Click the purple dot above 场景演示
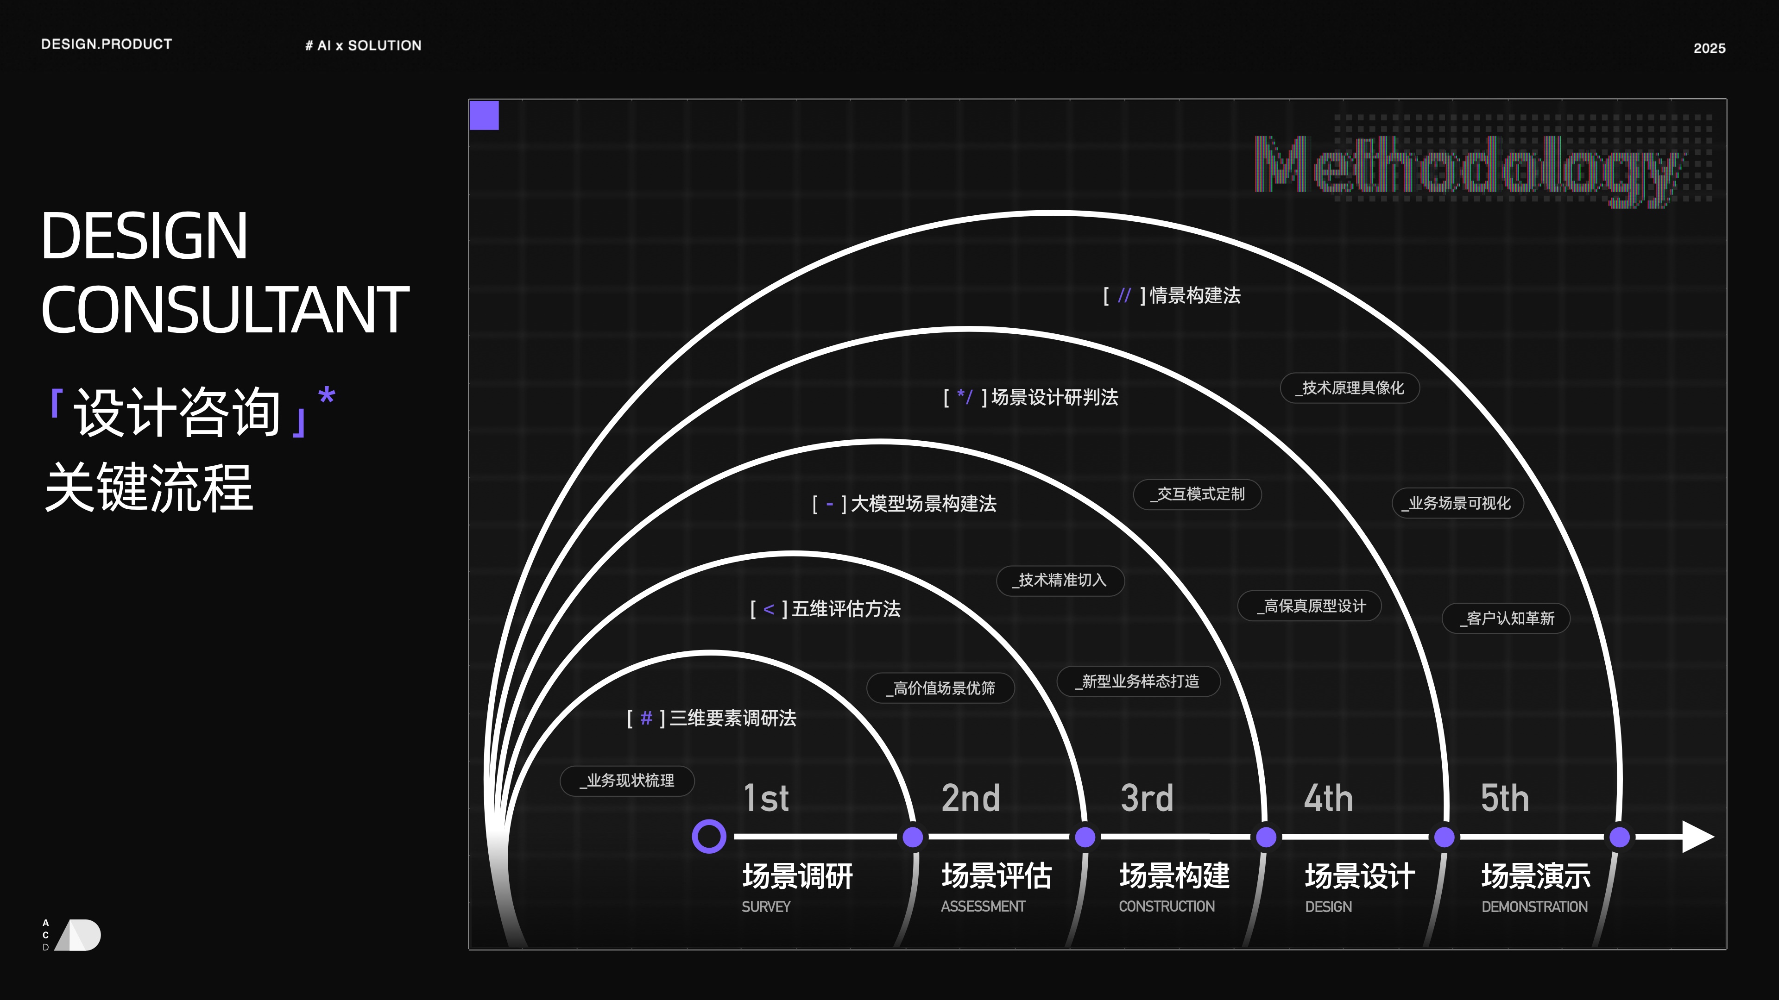Viewport: 1779px width, 1000px height. pos(1620,837)
